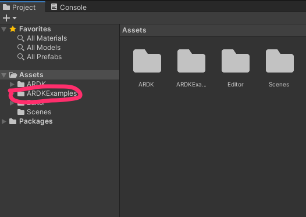The height and width of the screenshot is (217, 306).
Task: Click the open folder icon beside Assets
Action: point(13,75)
